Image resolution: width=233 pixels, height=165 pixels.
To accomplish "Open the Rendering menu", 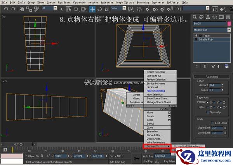I will coord(143,3).
